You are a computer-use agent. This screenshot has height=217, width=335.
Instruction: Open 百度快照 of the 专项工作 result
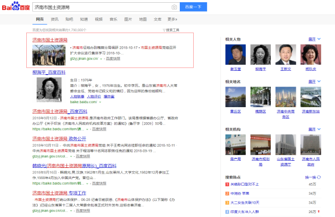(83, 211)
